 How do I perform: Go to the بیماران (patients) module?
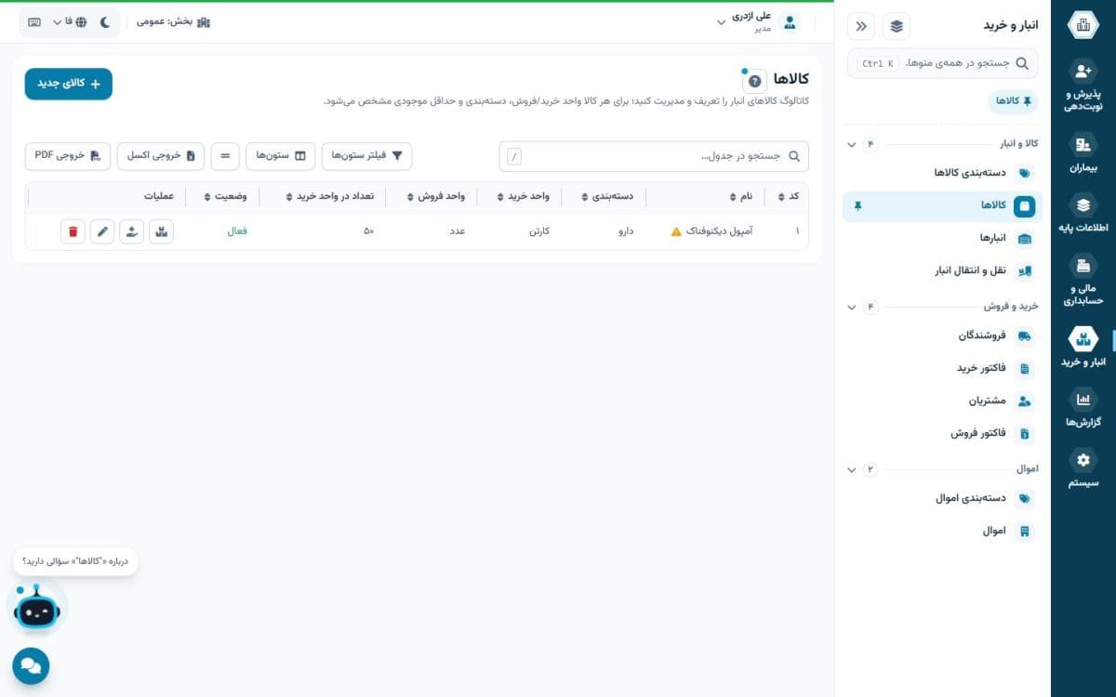tap(1083, 153)
